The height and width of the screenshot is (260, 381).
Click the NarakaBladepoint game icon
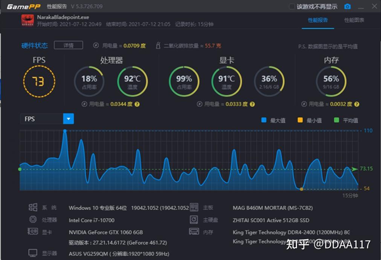click(27, 20)
